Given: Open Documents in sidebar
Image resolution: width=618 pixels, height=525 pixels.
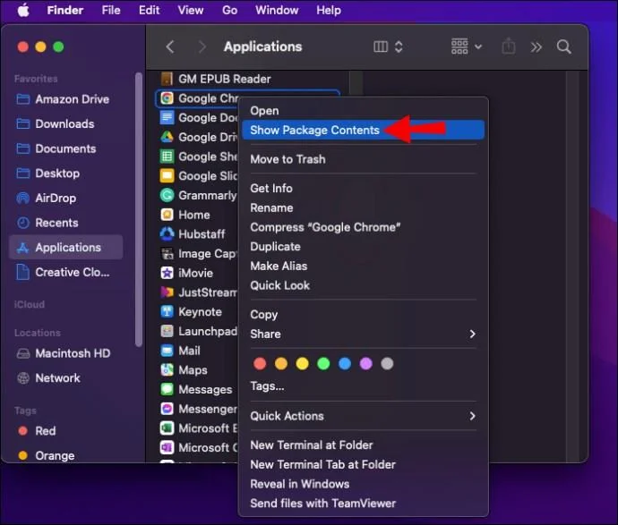Looking at the screenshot, I should coord(56,148).
